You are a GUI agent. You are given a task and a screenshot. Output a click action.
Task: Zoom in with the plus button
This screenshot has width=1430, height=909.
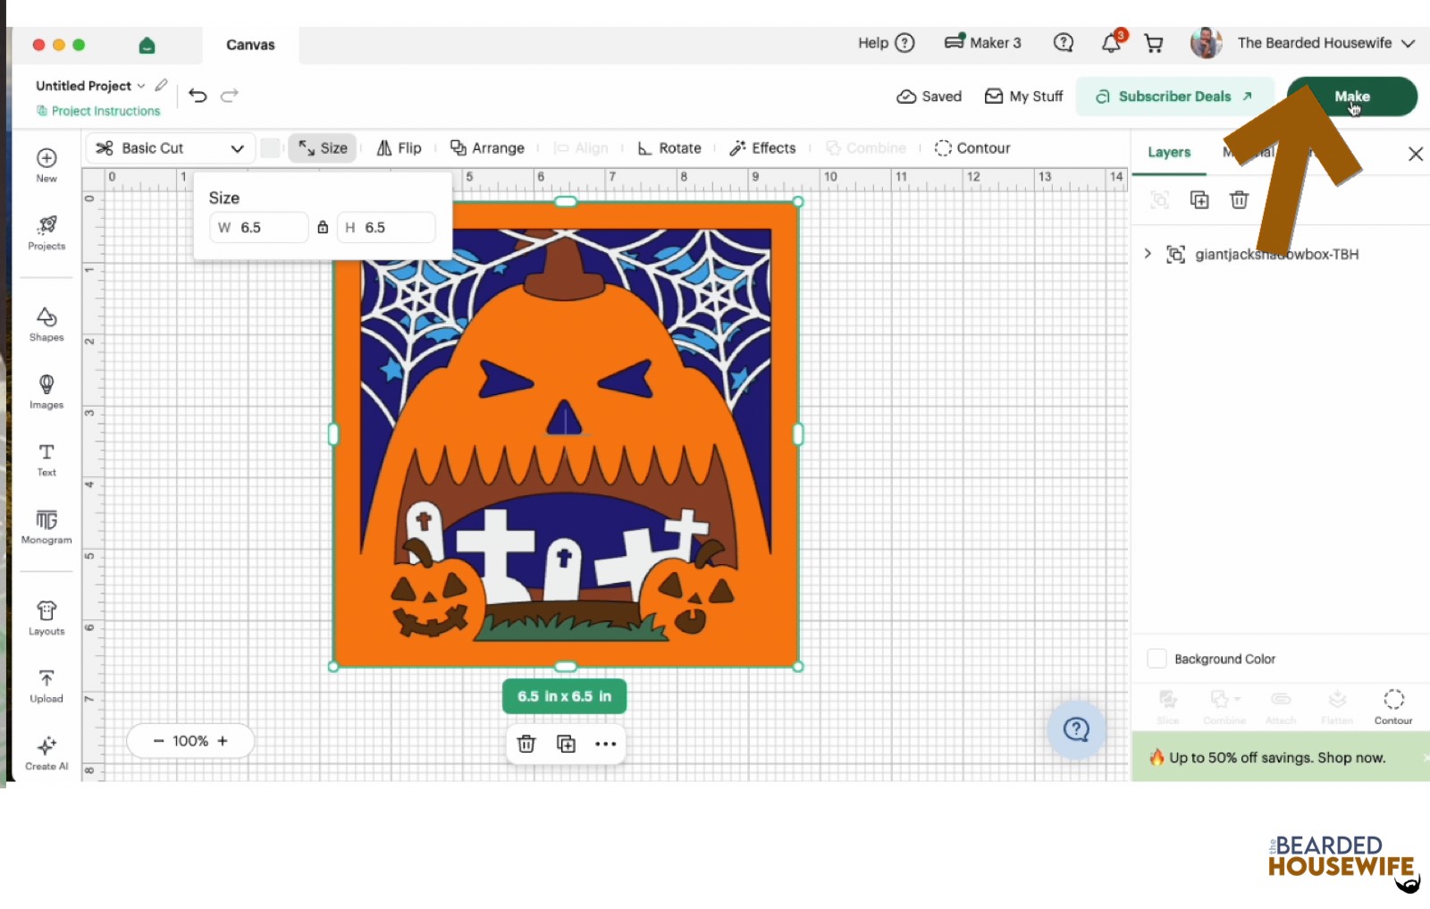[x=223, y=741]
